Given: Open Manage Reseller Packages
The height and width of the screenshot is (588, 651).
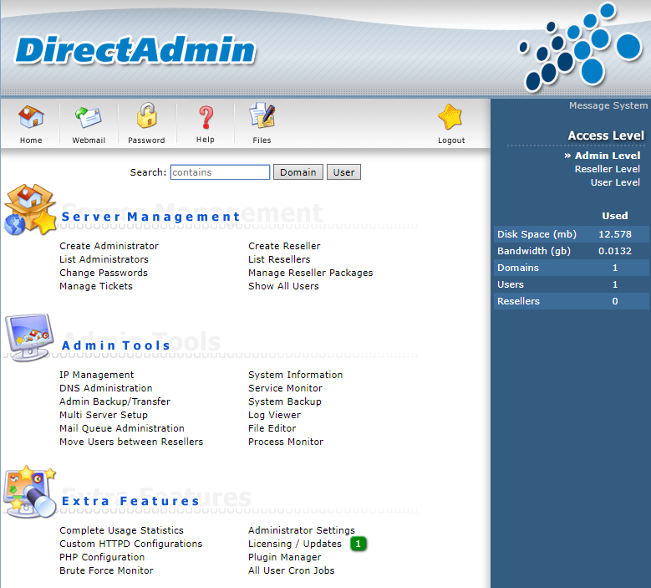Looking at the screenshot, I should (x=311, y=273).
